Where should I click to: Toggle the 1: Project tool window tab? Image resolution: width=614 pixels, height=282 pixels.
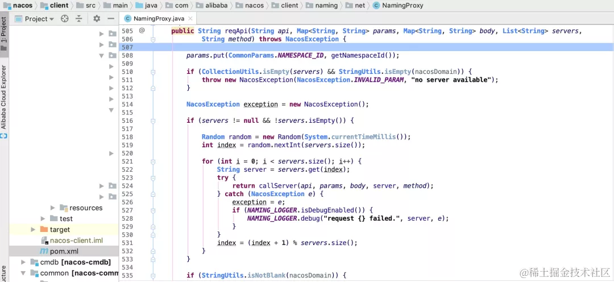click(x=4, y=34)
